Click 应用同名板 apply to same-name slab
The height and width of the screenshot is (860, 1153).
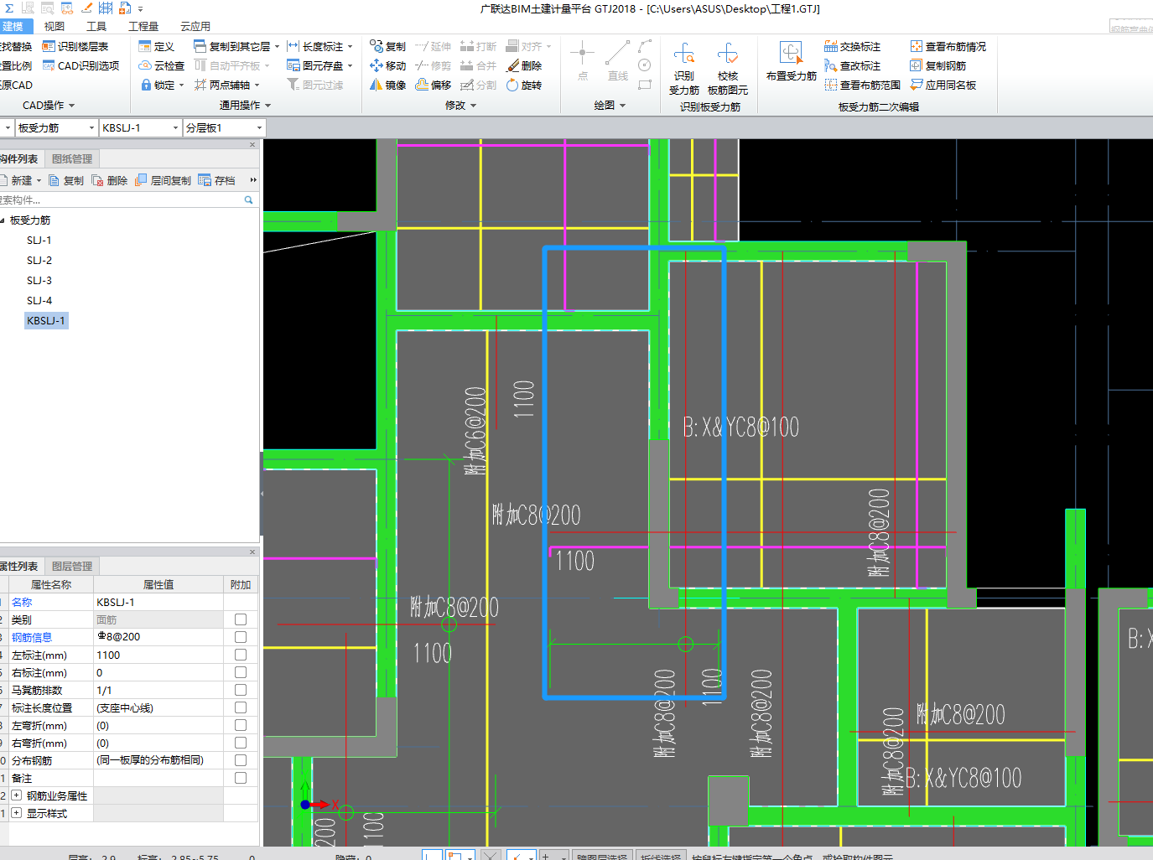[x=943, y=85]
